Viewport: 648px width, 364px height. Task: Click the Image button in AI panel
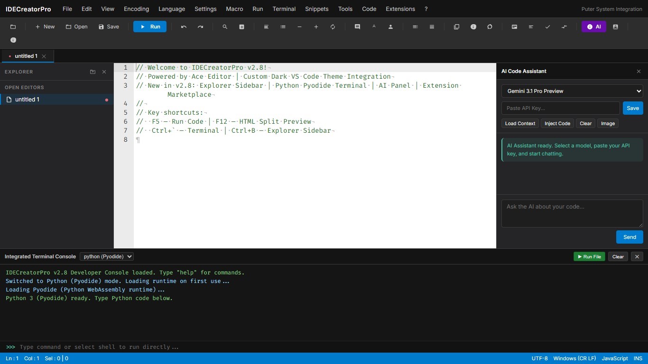608,123
